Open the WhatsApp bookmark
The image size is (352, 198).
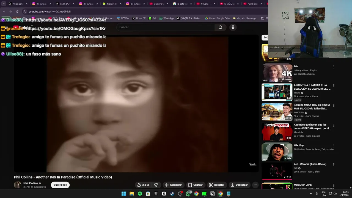tap(167, 18)
